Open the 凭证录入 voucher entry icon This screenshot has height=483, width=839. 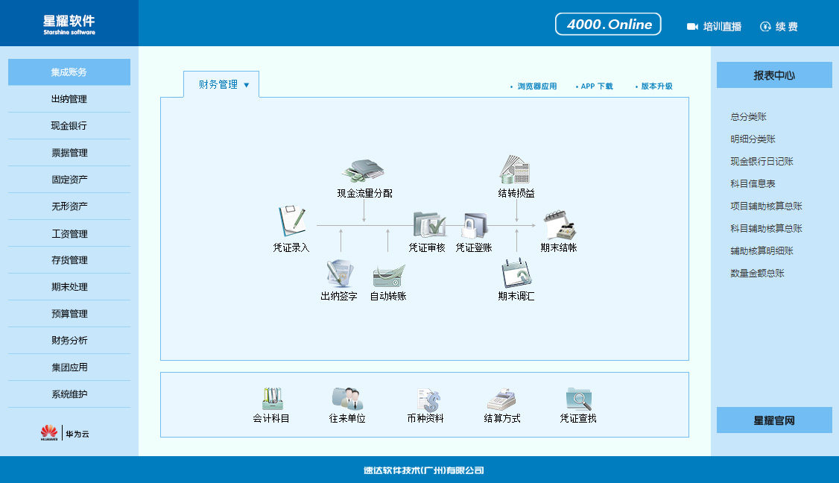tap(291, 222)
